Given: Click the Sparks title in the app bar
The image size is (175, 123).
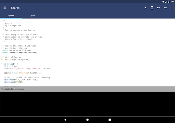Looking at the screenshot, I should (15, 8).
